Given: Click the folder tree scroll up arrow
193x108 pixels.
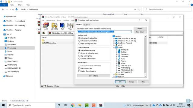Looking at the screenshot, I should coord(145,36).
